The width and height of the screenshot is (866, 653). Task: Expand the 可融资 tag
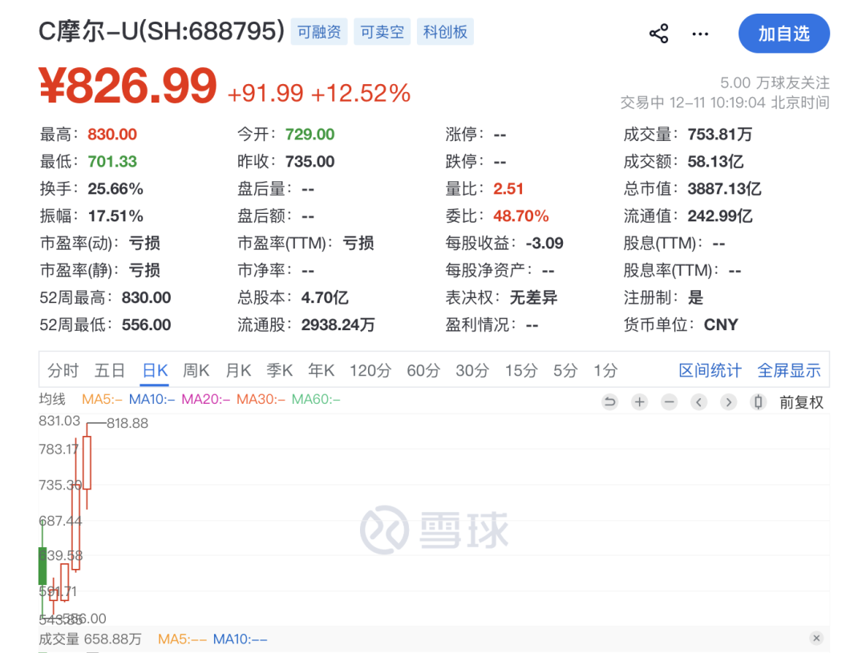click(x=318, y=31)
